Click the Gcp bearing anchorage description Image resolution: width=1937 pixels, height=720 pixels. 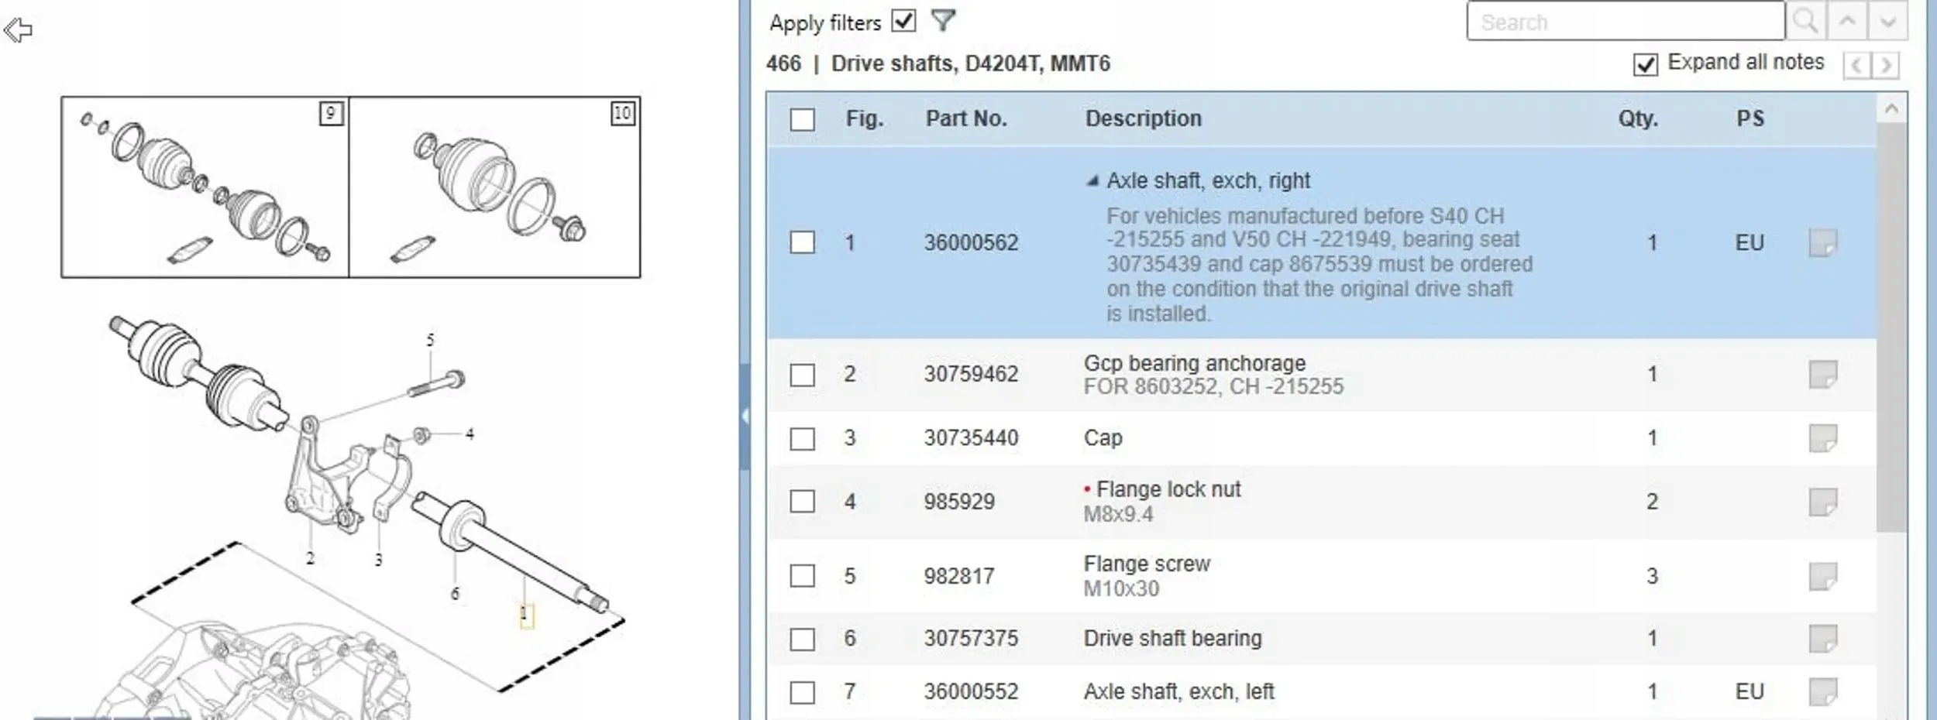(1195, 363)
